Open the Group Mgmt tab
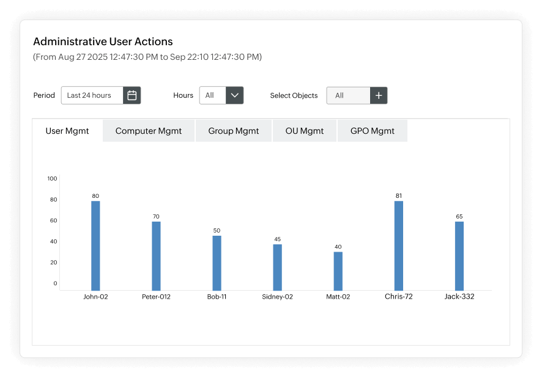The width and height of the screenshot is (542, 378). point(233,131)
